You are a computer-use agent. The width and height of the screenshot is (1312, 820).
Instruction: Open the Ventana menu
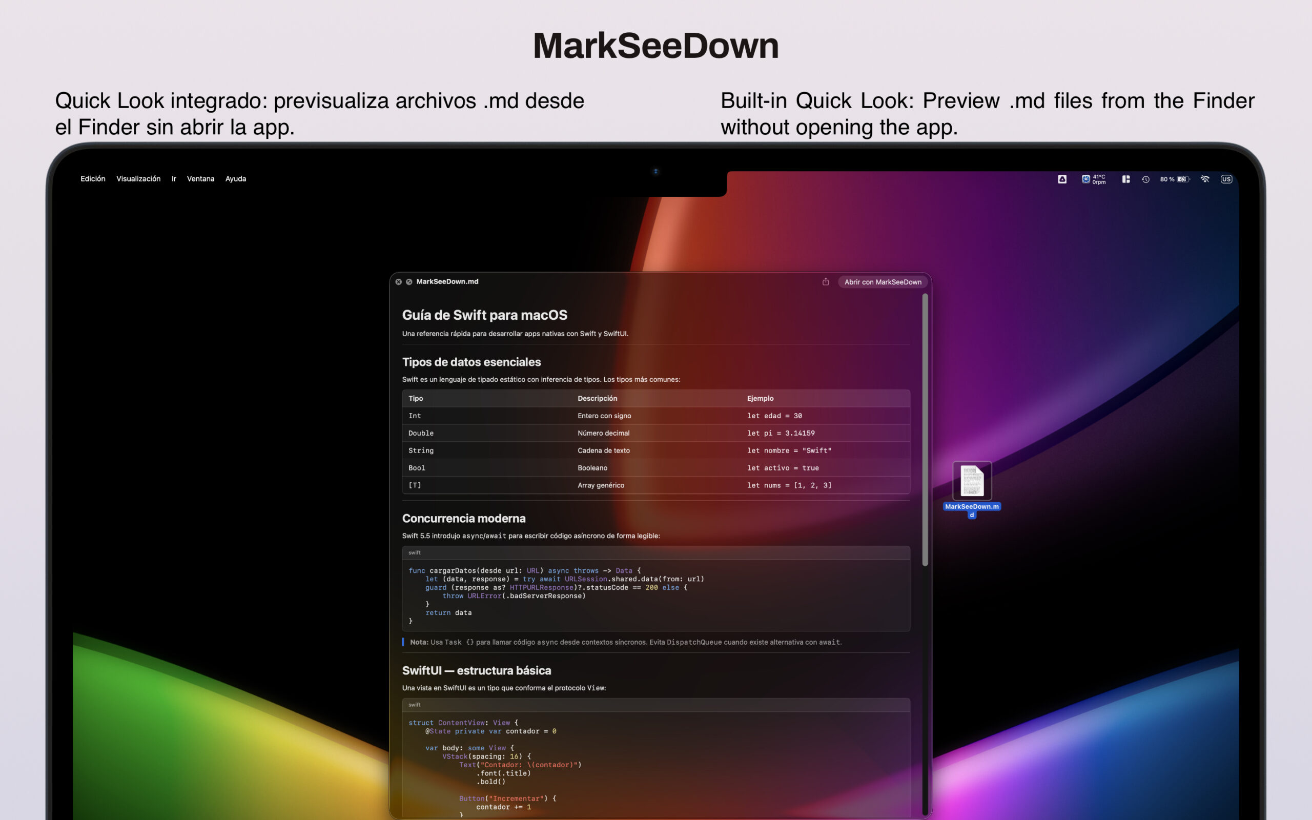tap(200, 178)
